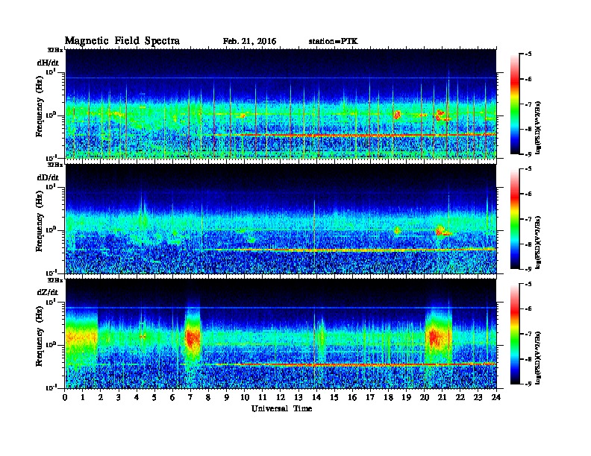This screenshot has height=456, width=591.
Task: Click the "Magnetic Field Spectra" title
Action: point(122,41)
